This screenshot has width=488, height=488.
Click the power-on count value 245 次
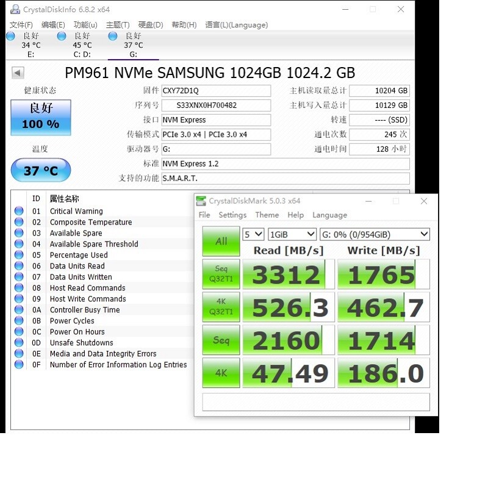[x=379, y=134]
